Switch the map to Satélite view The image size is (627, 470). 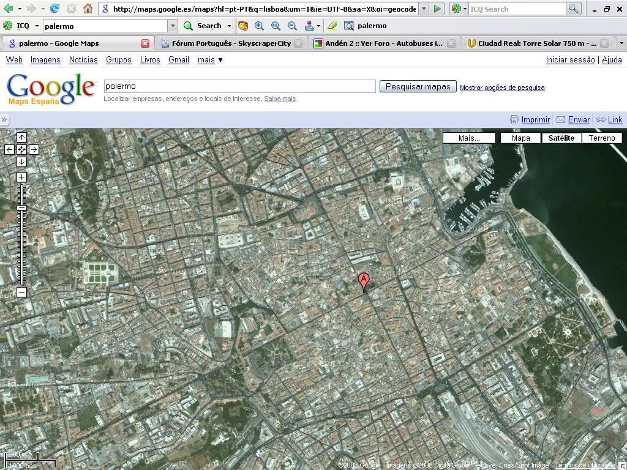[561, 138]
